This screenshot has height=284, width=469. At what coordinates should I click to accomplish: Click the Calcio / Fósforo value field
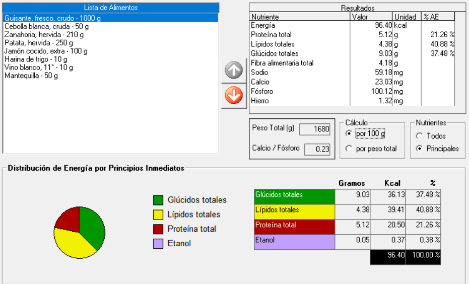(316, 149)
